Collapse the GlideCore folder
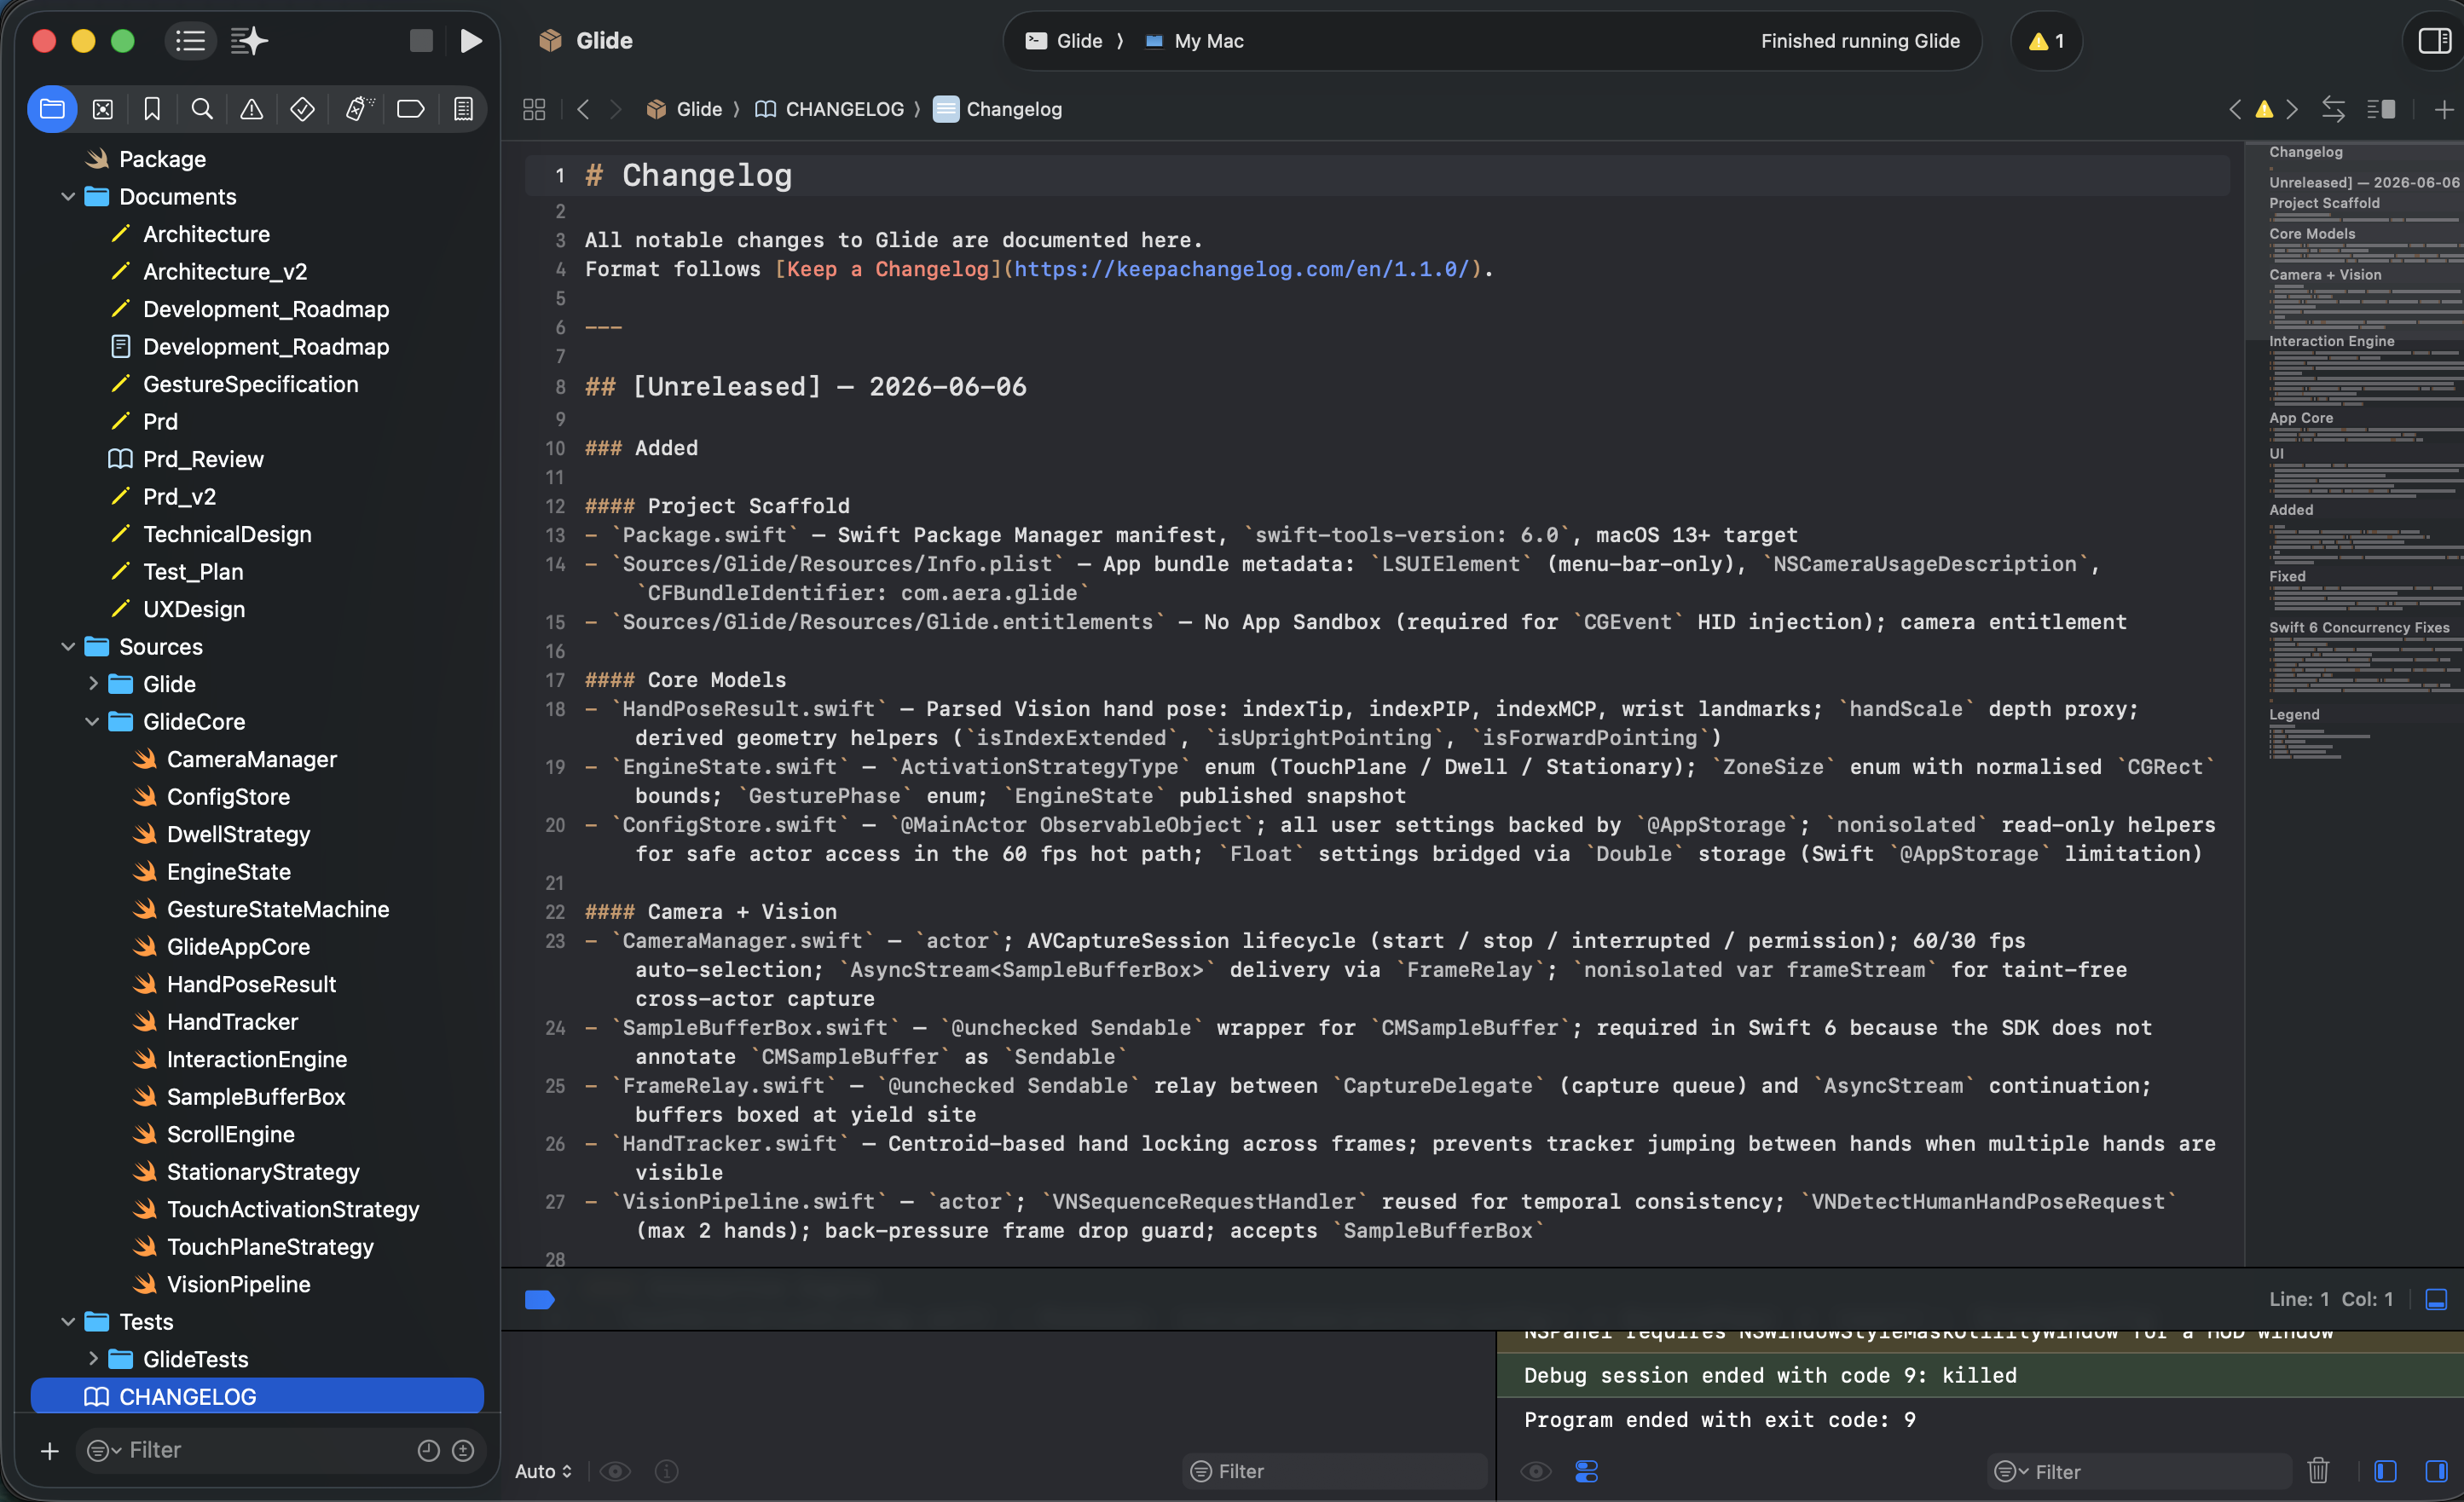2464x1502 pixels. point(92,722)
